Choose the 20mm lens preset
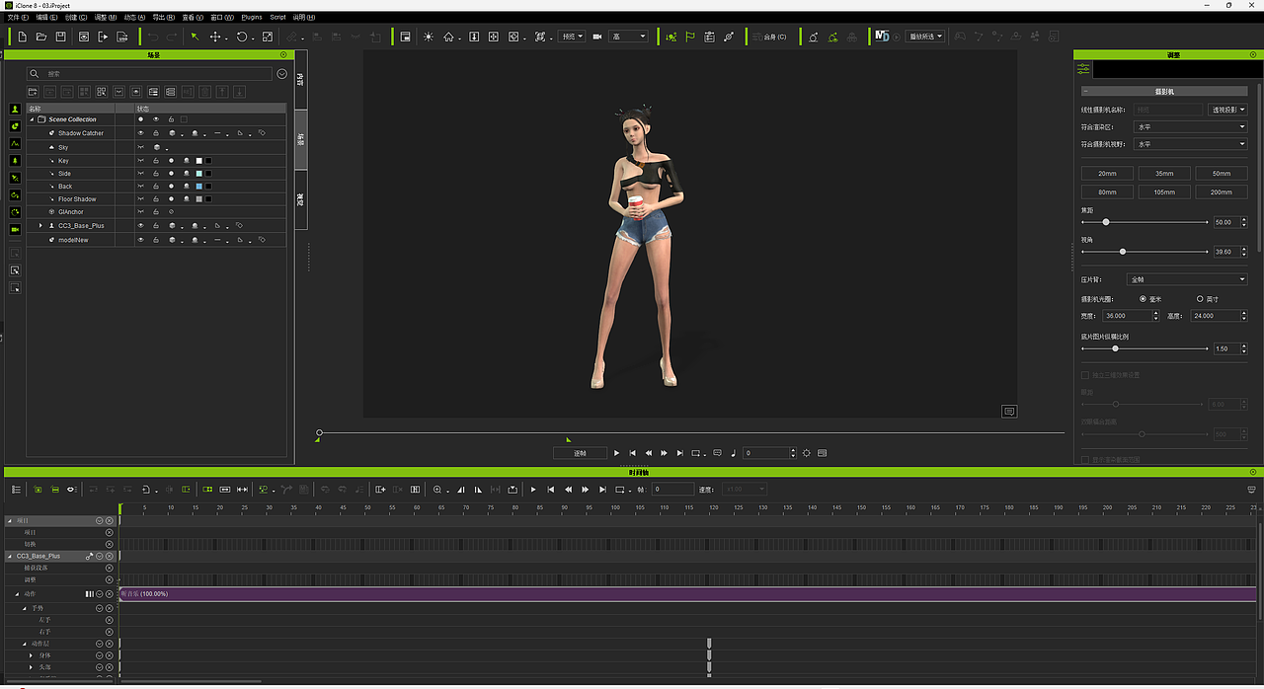This screenshot has height=689, width=1264. pyautogui.click(x=1107, y=174)
